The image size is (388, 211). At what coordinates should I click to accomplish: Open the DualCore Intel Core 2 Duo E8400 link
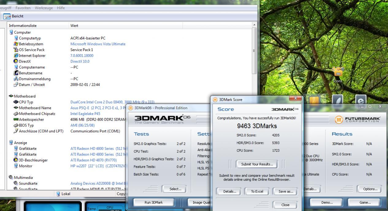[112, 102]
